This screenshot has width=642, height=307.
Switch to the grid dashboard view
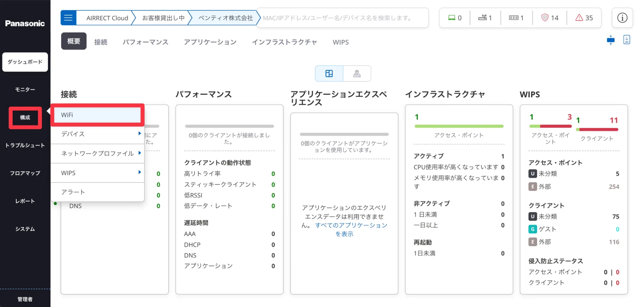[x=329, y=73]
